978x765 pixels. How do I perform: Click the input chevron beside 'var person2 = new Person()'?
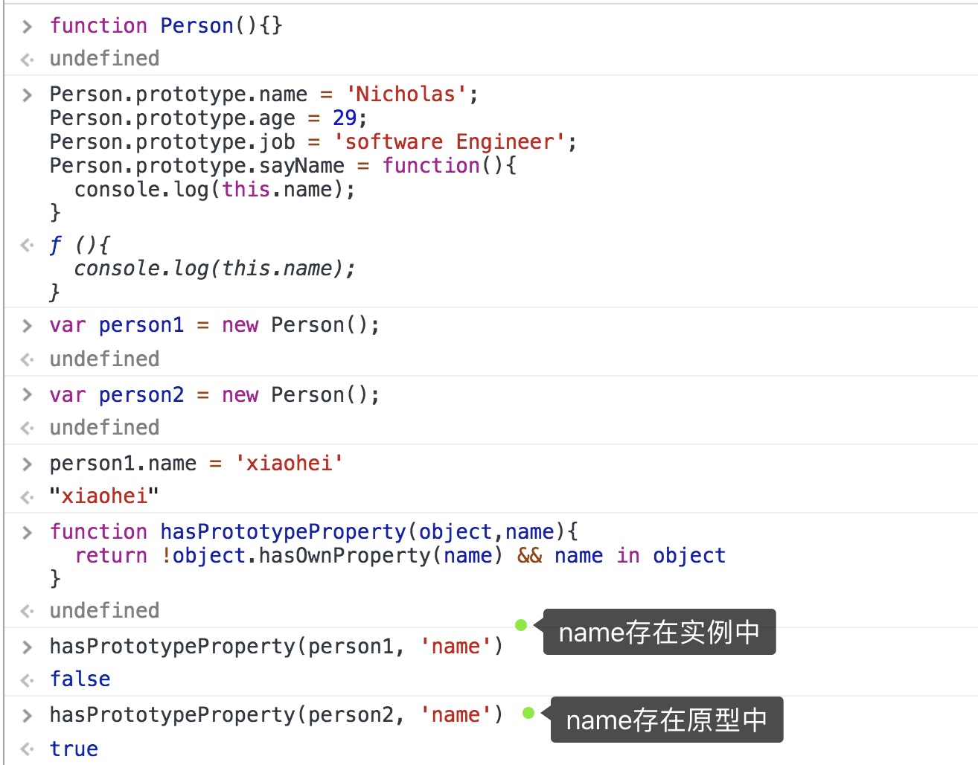coord(28,394)
